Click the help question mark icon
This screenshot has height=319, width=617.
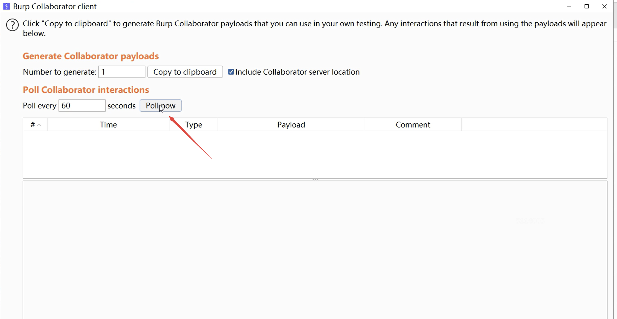click(12, 25)
